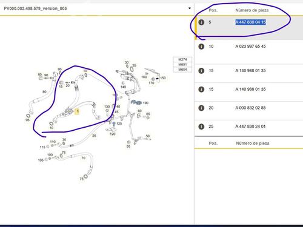303x227 pixels.
Task: Select the yellow highlighted callout 5 in diagram
Action: point(77,111)
